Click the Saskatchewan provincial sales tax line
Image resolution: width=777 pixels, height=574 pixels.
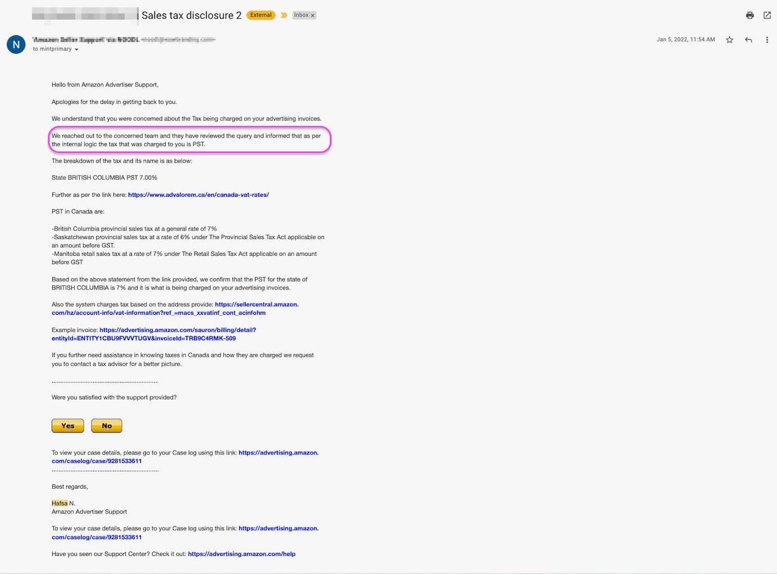(188, 241)
